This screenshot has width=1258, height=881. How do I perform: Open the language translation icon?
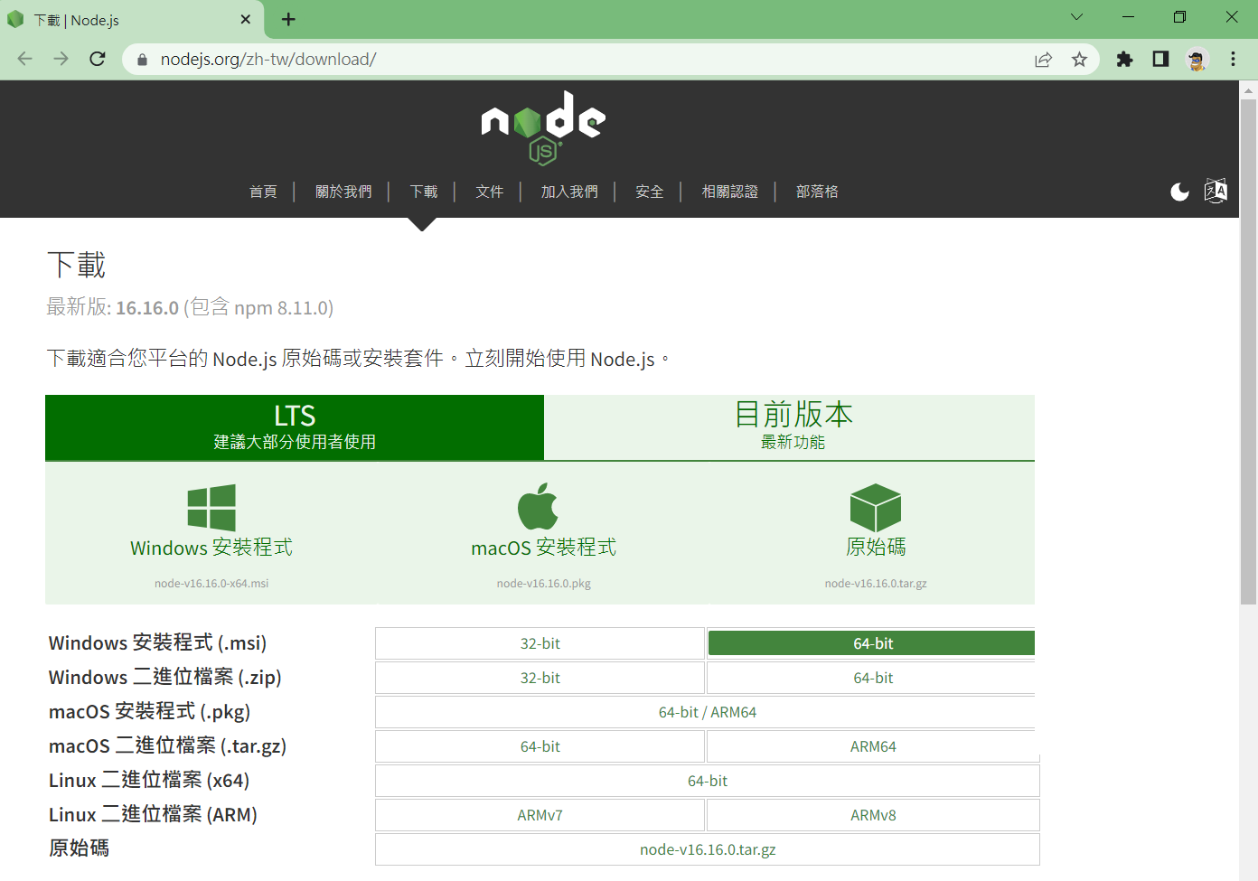(1216, 191)
